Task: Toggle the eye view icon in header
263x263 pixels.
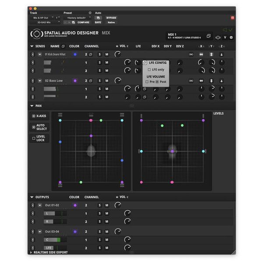Action: tap(218, 38)
